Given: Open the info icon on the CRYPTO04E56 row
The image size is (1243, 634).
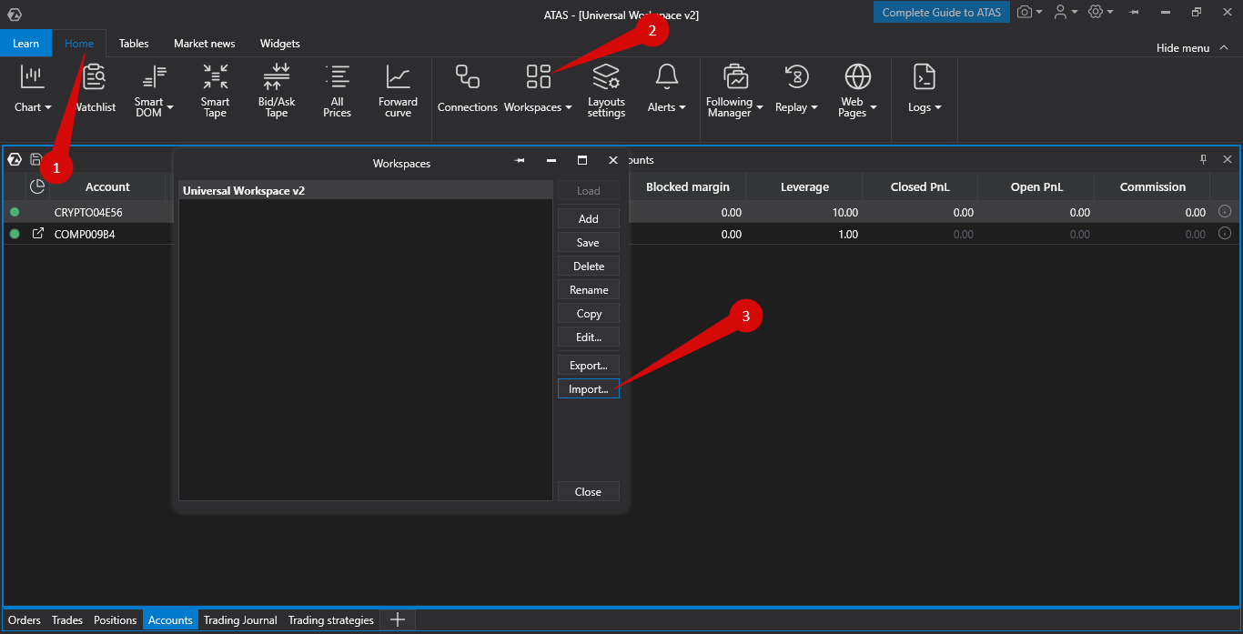Looking at the screenshot, I should coord(1225,212).
